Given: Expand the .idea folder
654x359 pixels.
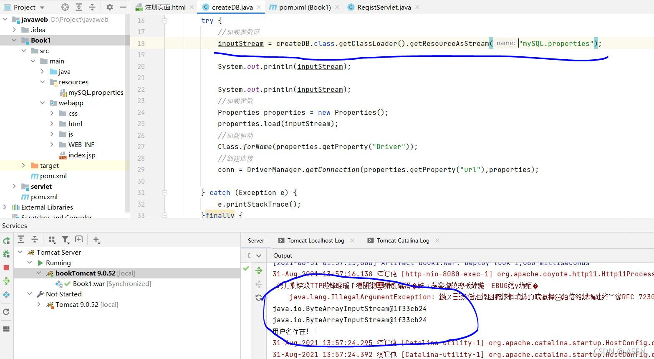Looking at the screenshot, I should [x=15, y=30].
